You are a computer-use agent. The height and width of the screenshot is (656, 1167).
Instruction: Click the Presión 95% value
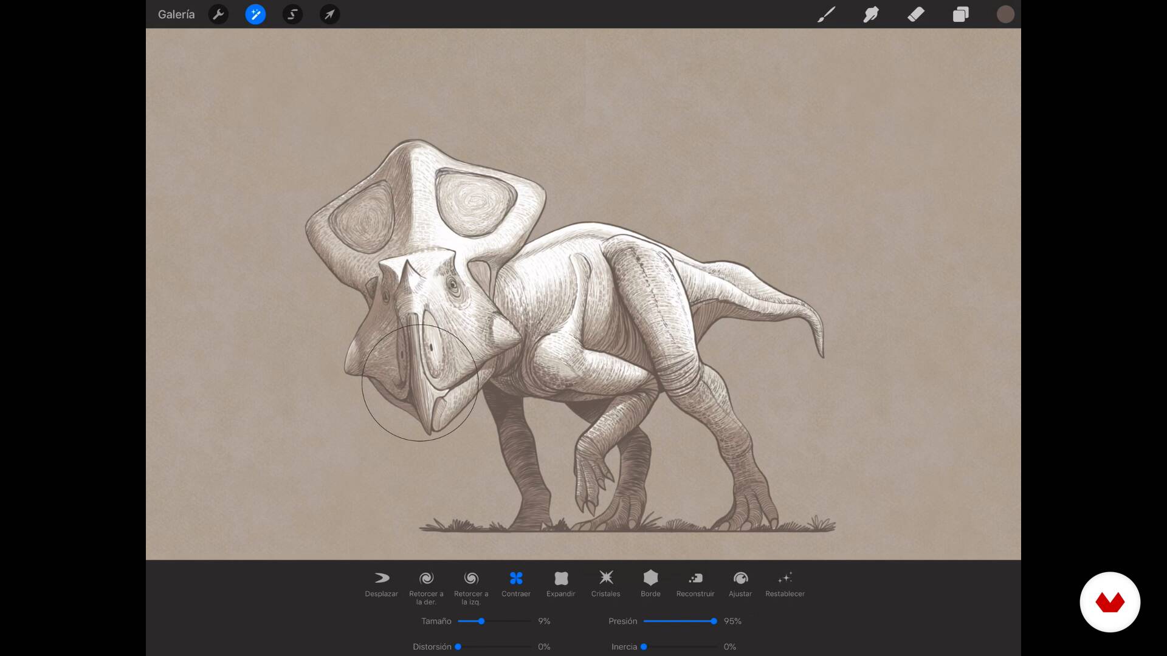732,621
